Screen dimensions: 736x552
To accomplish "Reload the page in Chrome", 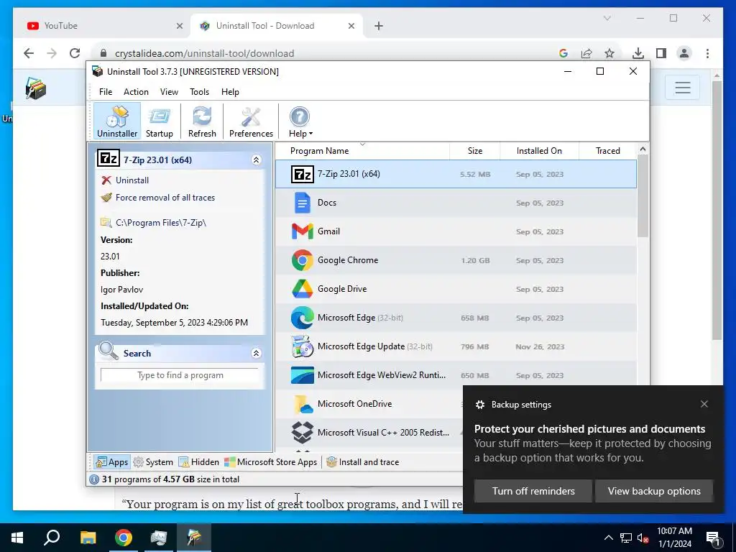I will click(x=75, y=53).
